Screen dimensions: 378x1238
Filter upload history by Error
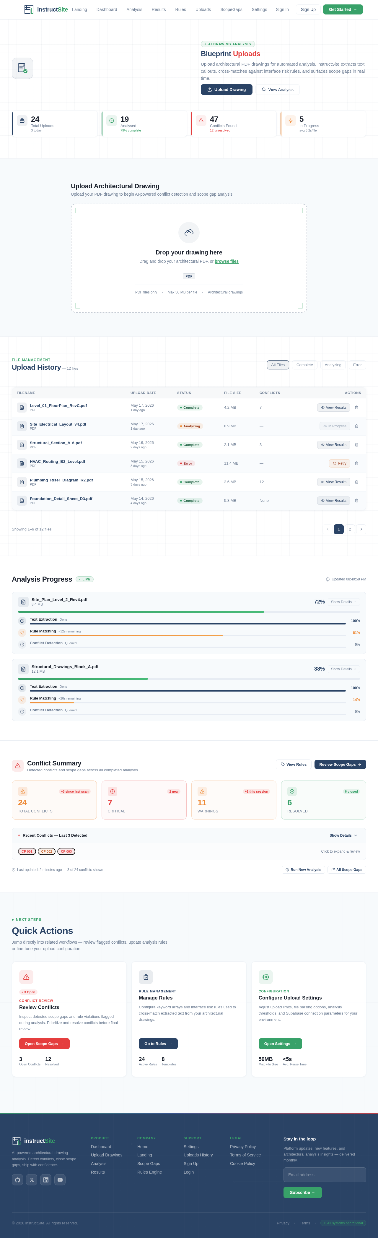coord(357,365)
